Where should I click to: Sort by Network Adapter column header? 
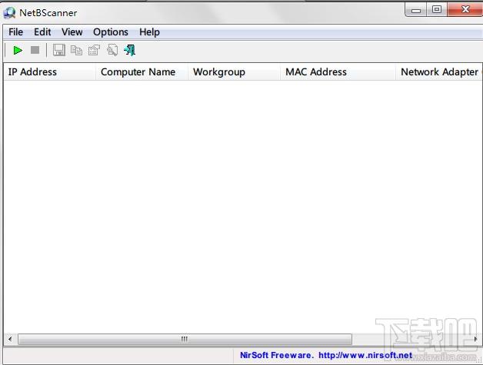pyautogui.click(x=439, y=72)
